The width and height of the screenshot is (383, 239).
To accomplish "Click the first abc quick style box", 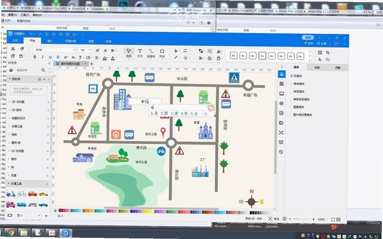I will click(x=234, y=55).
